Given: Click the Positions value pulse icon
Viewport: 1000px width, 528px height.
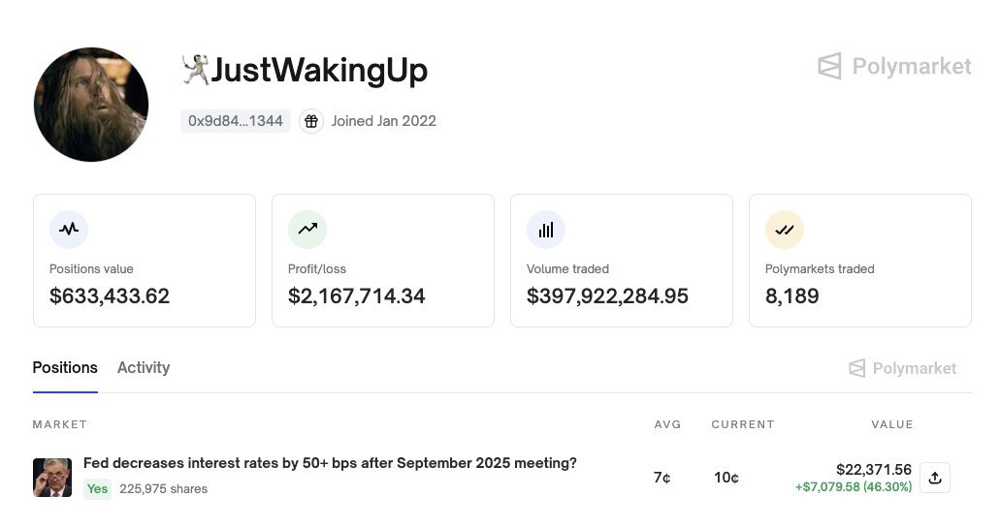Looking at the screenshot, I should 69,230.
